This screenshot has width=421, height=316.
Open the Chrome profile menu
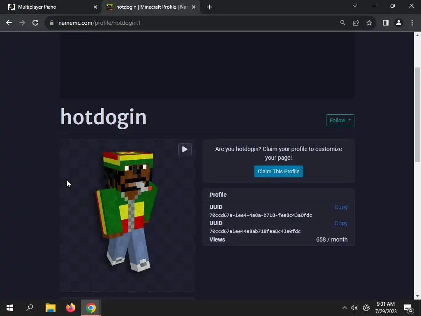point(399,23)
